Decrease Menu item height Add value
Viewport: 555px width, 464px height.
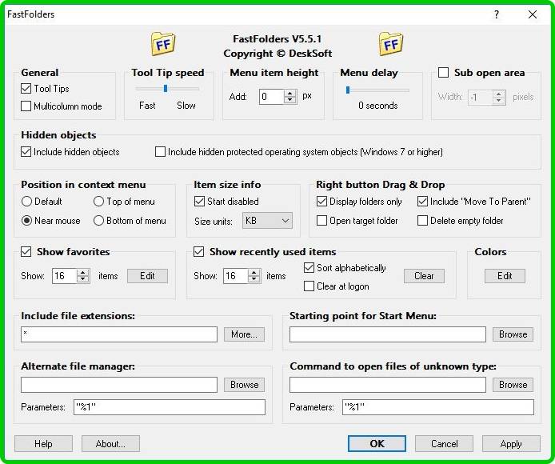coord(290,100)
